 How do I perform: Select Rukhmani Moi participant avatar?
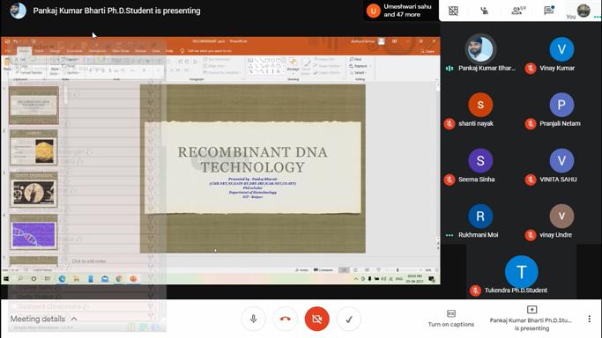click(480, 217)
